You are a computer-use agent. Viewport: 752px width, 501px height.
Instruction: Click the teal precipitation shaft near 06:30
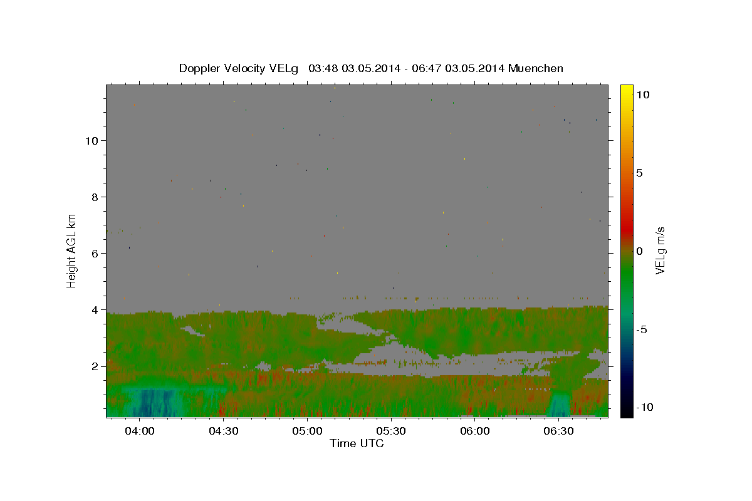559,405
